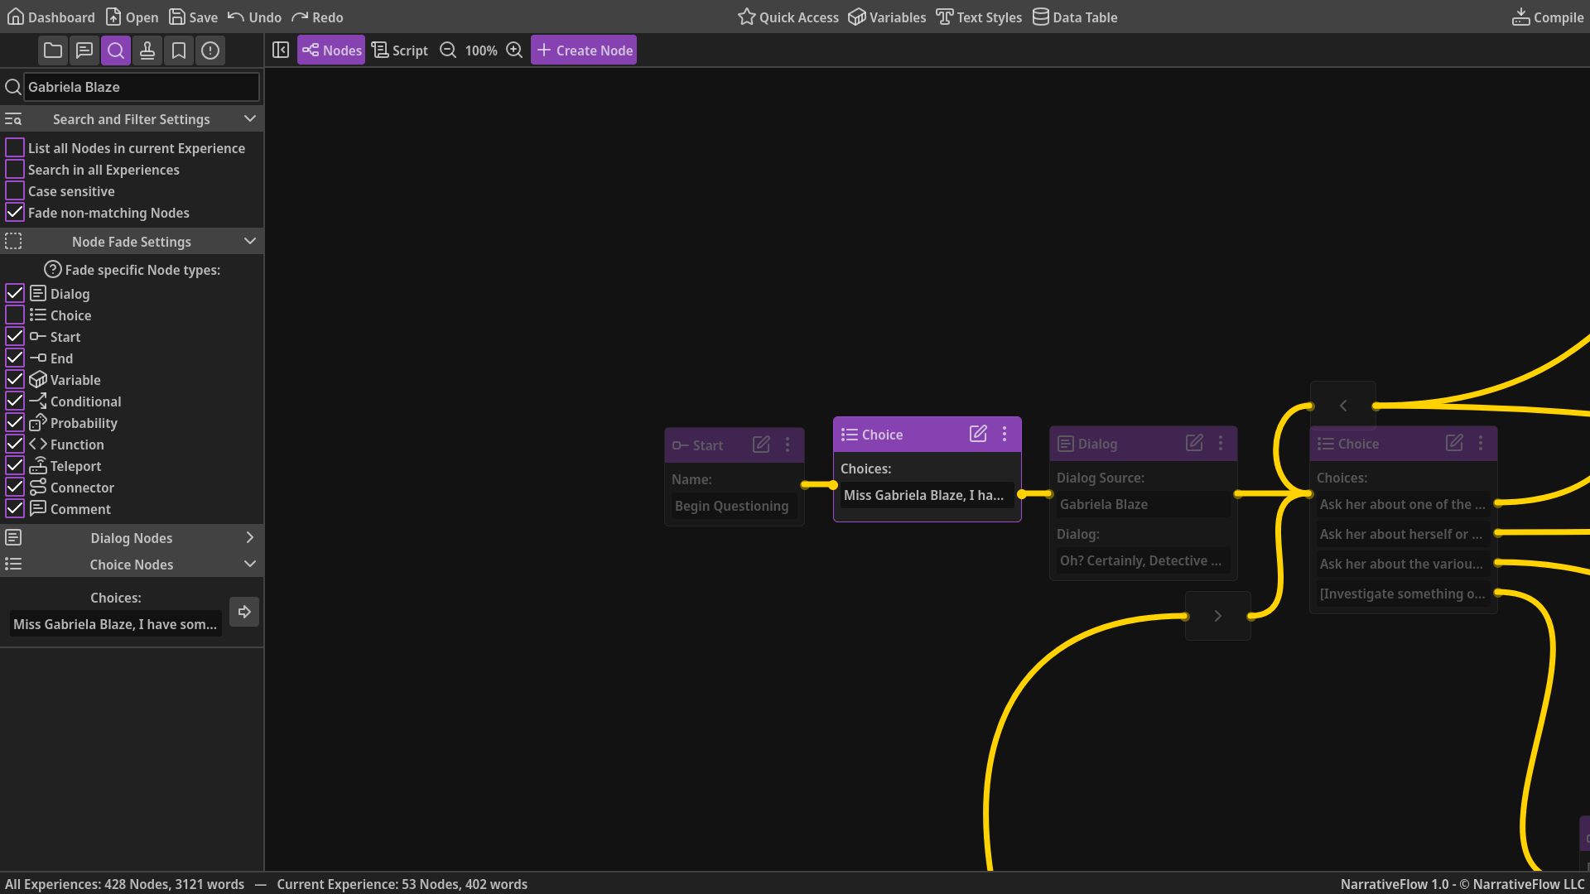Select choice 'Ask her about herself or ...'
This screenshot has height=894, width=1590.
pyautogui.click(x=1403, y=534)
